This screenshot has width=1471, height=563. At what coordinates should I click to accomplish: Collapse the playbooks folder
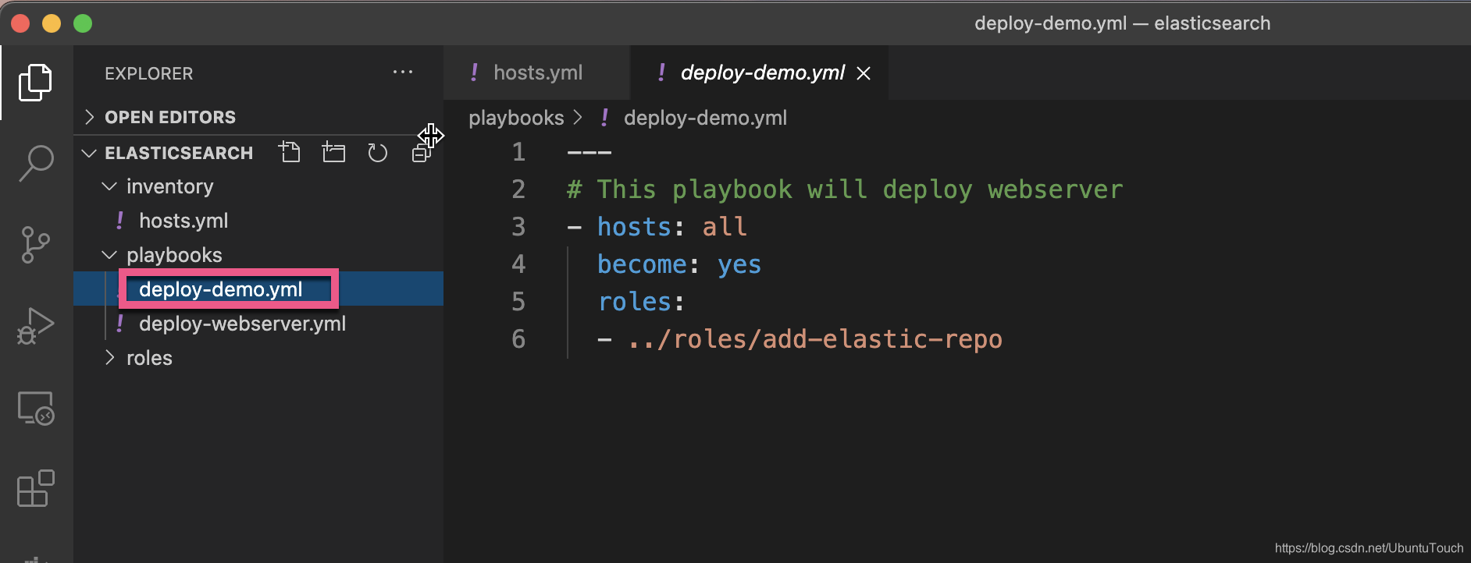109,255
